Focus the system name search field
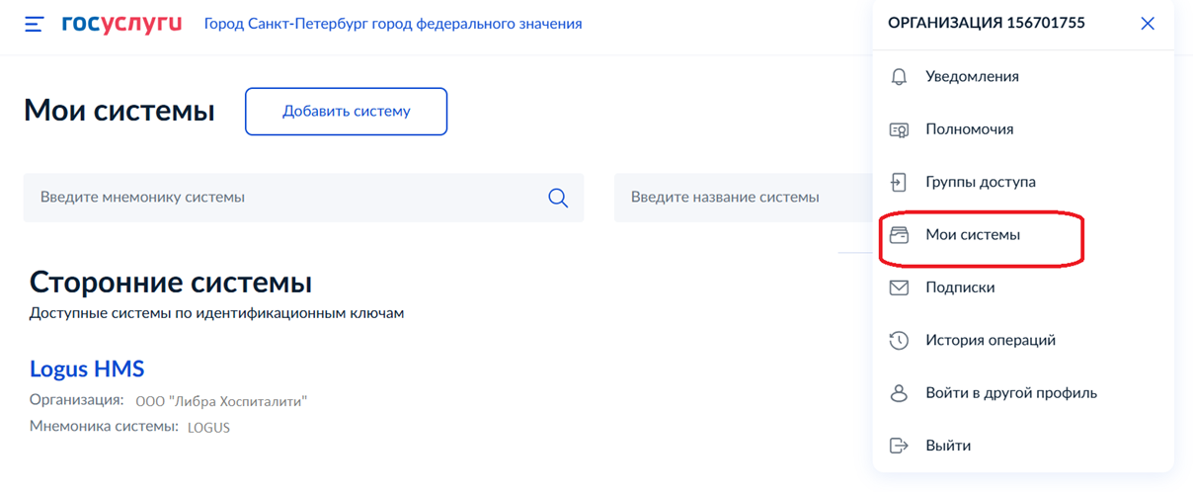Screen dimensions: 1193x492 [731, 198]
